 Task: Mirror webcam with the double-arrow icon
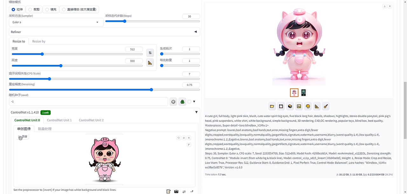[x=184, y=191]
